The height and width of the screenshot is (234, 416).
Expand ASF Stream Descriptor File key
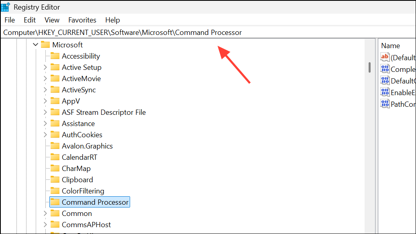coord(45,112)
